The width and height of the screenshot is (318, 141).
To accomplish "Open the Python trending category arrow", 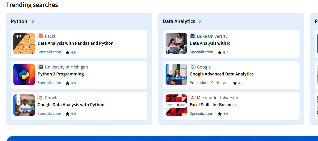I will [x=32, y=21].
